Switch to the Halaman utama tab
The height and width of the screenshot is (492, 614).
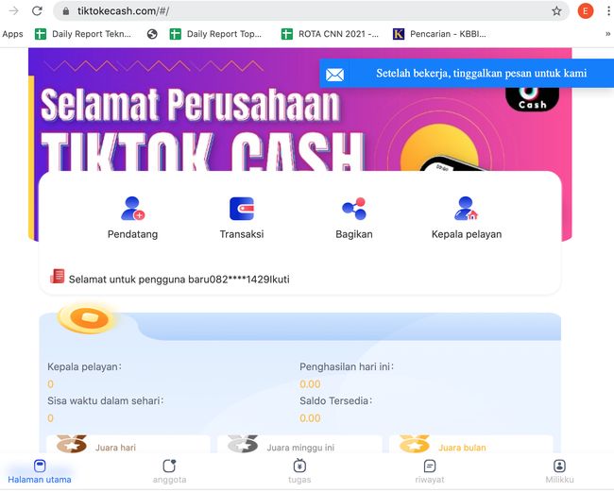point(40,471)
